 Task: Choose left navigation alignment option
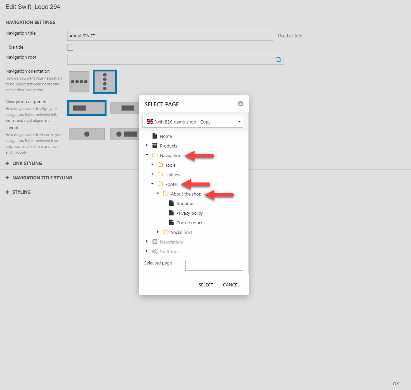click(87, 108)
